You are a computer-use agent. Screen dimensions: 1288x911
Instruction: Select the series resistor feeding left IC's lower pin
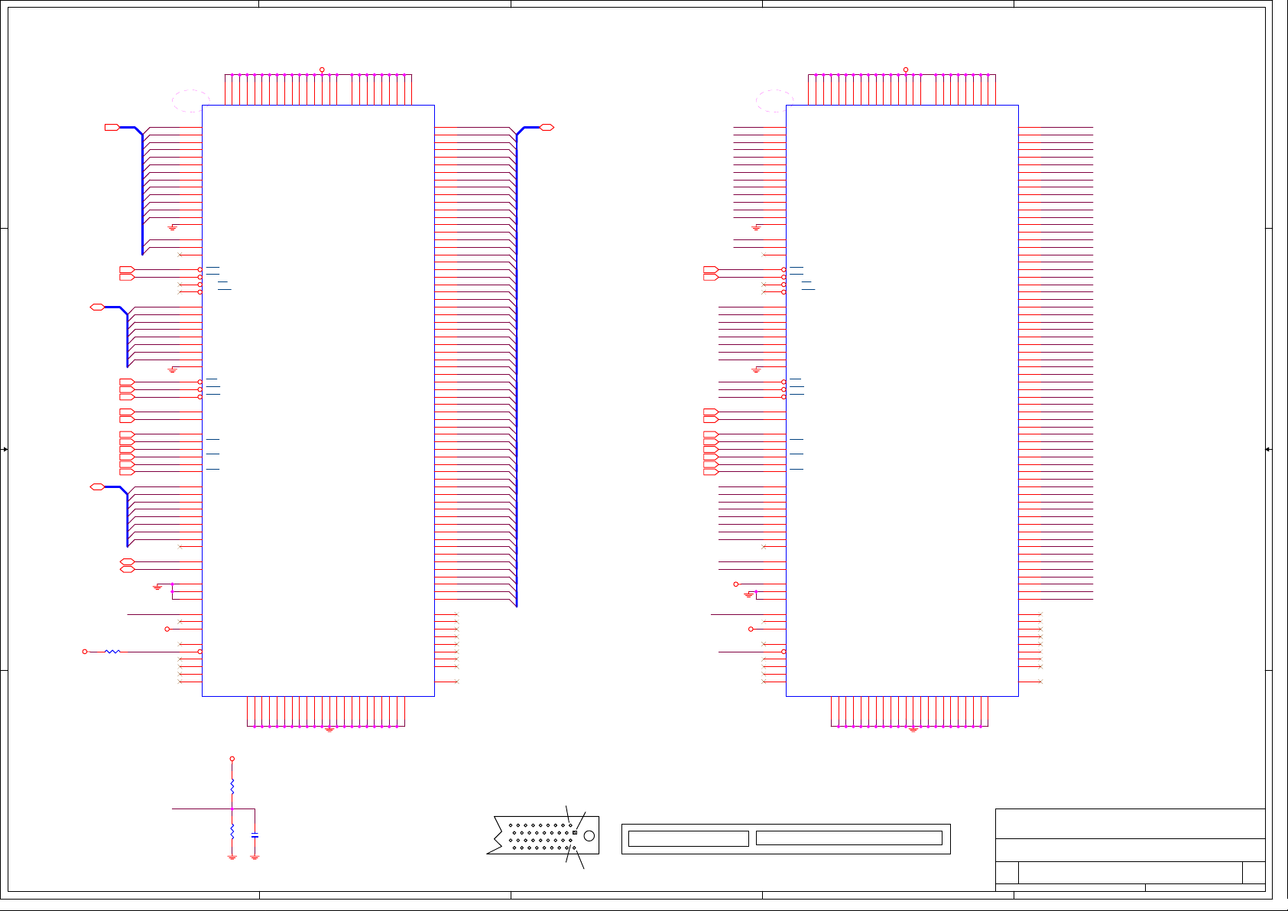pyautogui.click(x=112, y=652)
